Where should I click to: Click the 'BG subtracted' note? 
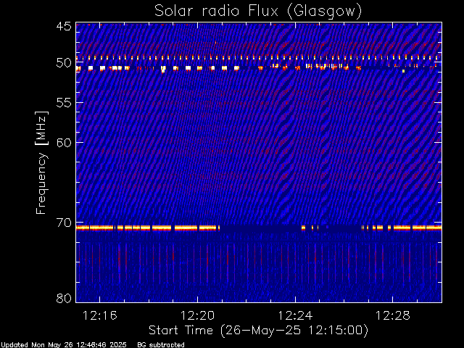coord(161,345)
